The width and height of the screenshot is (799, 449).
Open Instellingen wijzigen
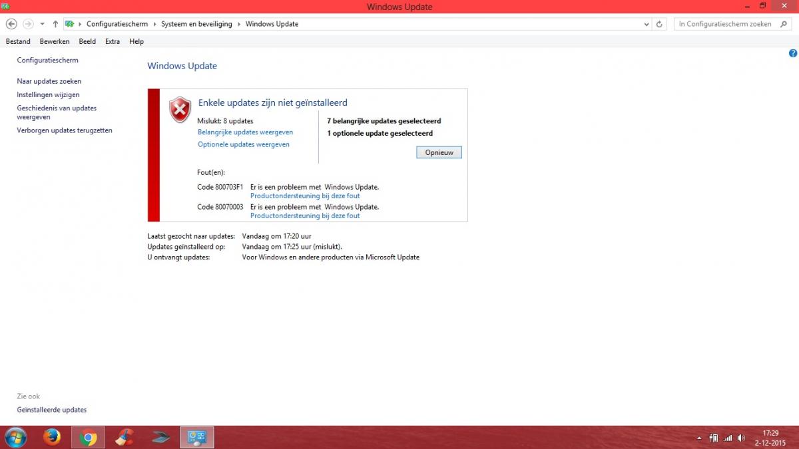(x=48, y=94)
